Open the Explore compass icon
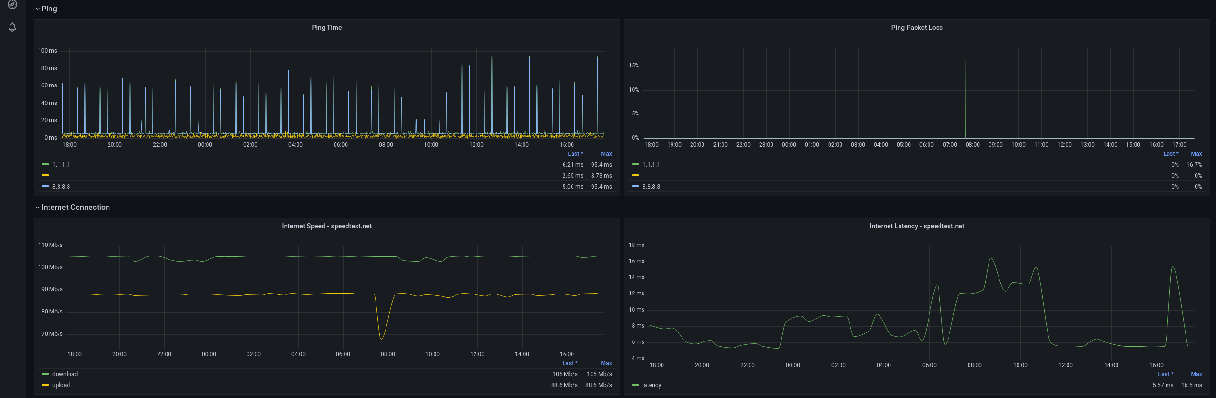This screenshot has height=398, width=1216. pos(12,4)
